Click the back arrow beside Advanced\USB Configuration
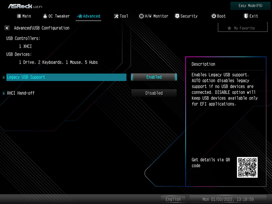 [7, 28]
